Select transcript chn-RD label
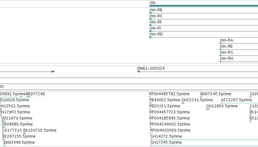The height and width of the screenshot is (147, 258). [x=156, y=34]
